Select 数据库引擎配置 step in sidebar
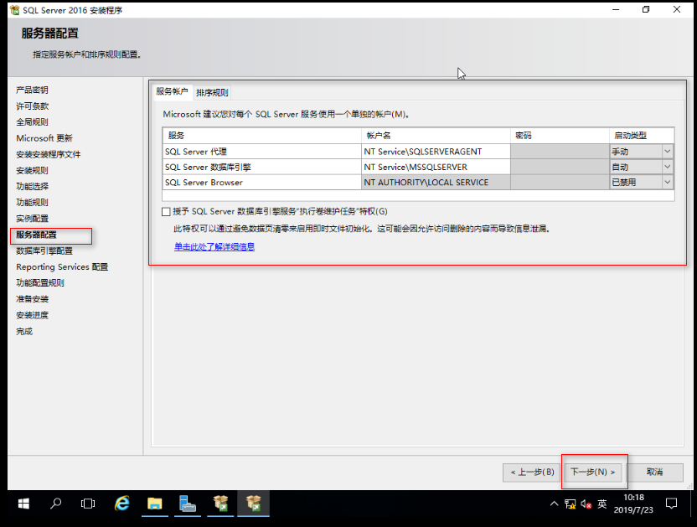Image resolution: width=697 pixels, height=527 pixels. 44,251
